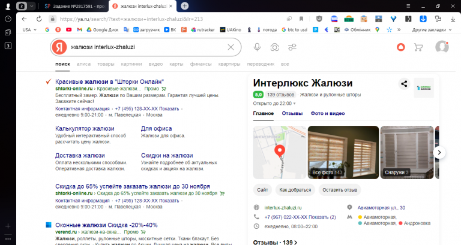Open the sidebar item numbered 3
This screenshot has height=245, width=461.
8,46
